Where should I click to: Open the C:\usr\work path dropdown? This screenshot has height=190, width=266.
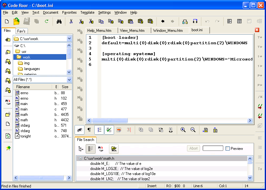pos(69,39)
